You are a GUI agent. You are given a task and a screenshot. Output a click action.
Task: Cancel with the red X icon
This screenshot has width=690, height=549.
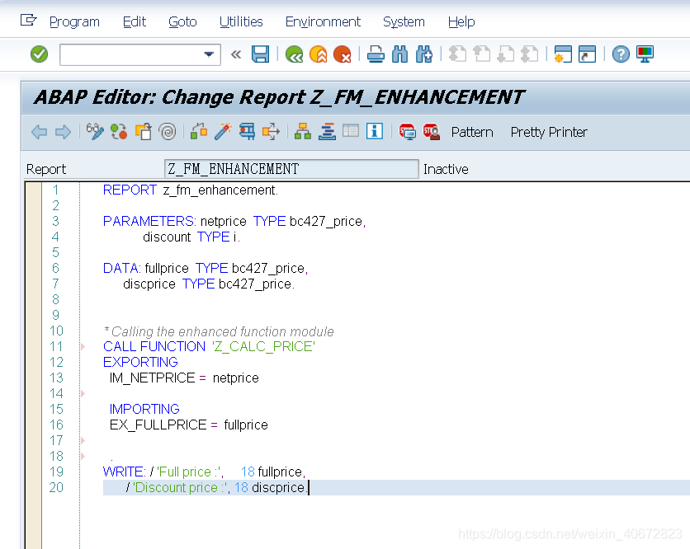point(342,54)
